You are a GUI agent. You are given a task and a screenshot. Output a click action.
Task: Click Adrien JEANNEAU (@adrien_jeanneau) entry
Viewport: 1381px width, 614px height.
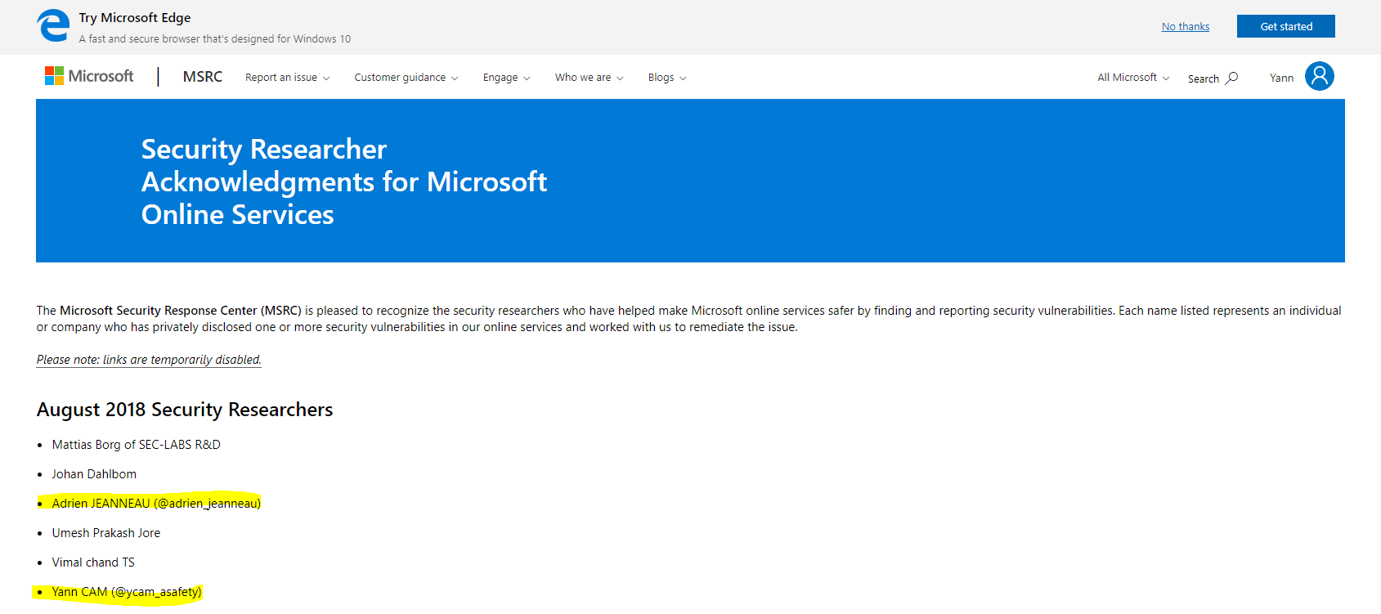pyautogui.click(x=156, y=504)
